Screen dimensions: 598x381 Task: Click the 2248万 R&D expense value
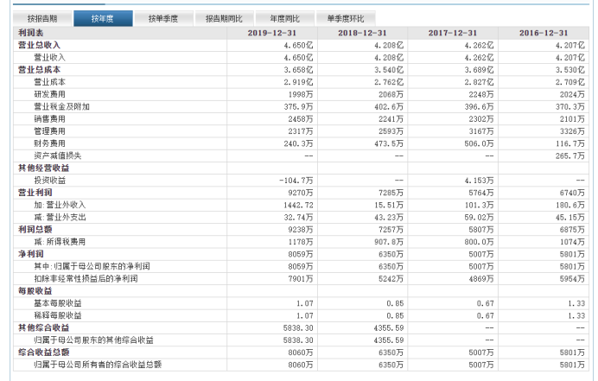pos(481,94)
